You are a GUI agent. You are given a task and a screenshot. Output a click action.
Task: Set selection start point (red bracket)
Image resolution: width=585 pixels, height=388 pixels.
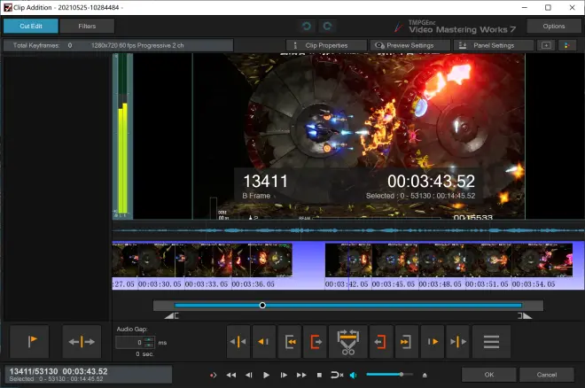point(316,341)
